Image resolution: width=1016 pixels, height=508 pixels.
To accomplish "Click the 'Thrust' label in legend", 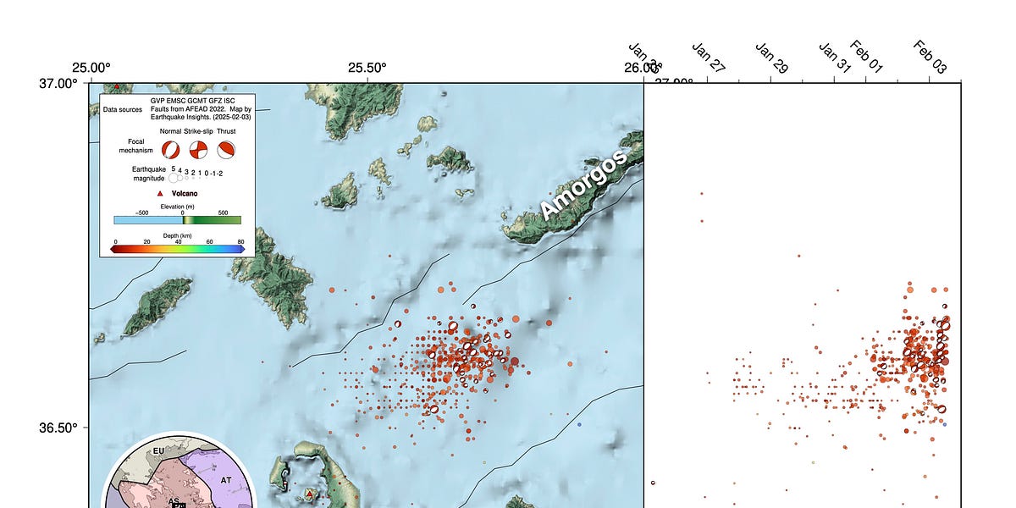I will coord(226,131).
